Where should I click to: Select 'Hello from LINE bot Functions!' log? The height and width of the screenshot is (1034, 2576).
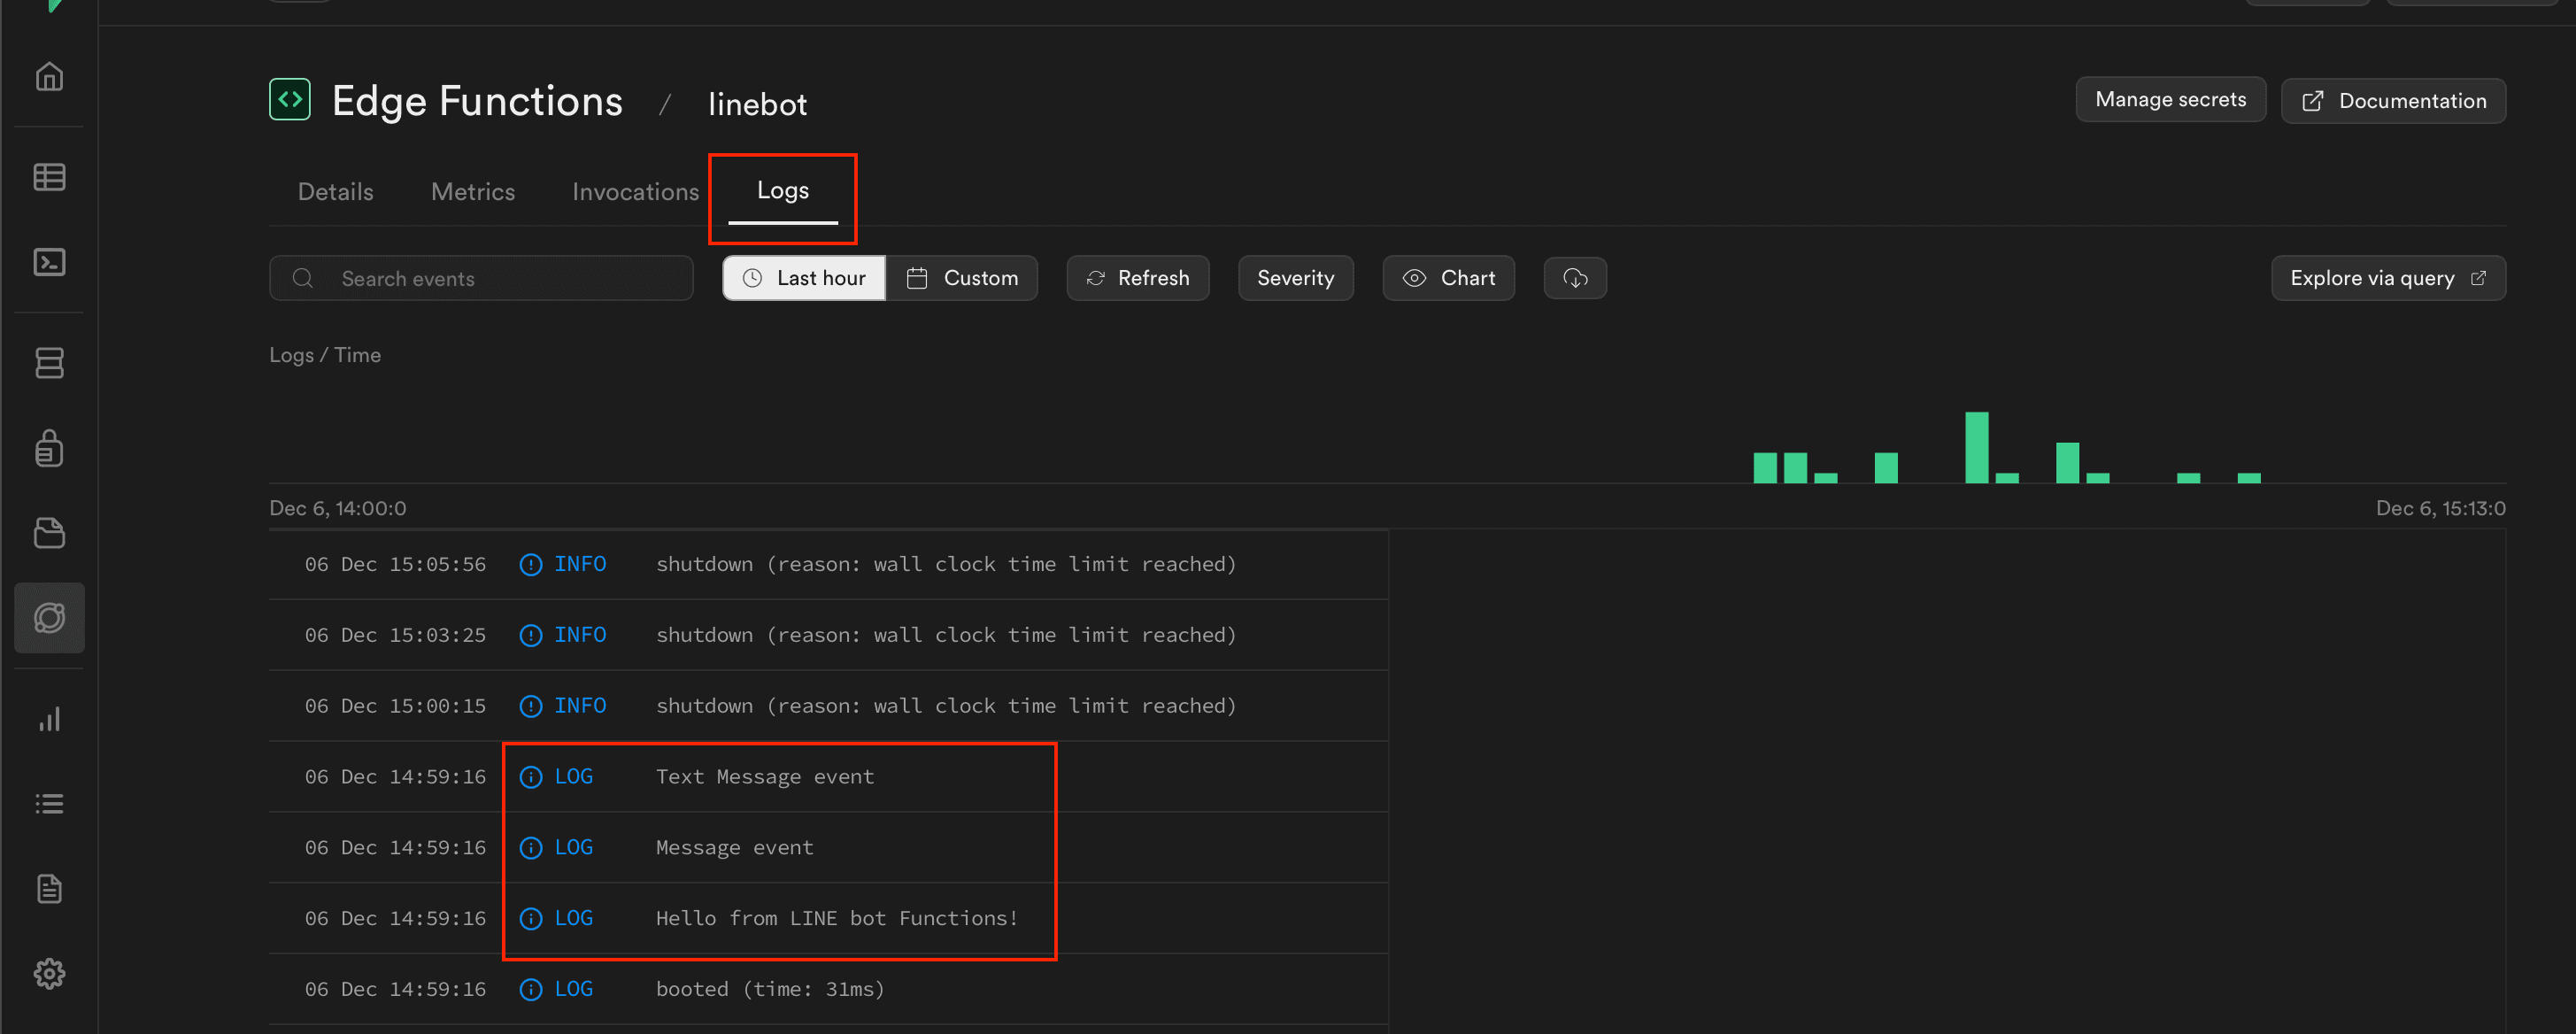[828, 919]
